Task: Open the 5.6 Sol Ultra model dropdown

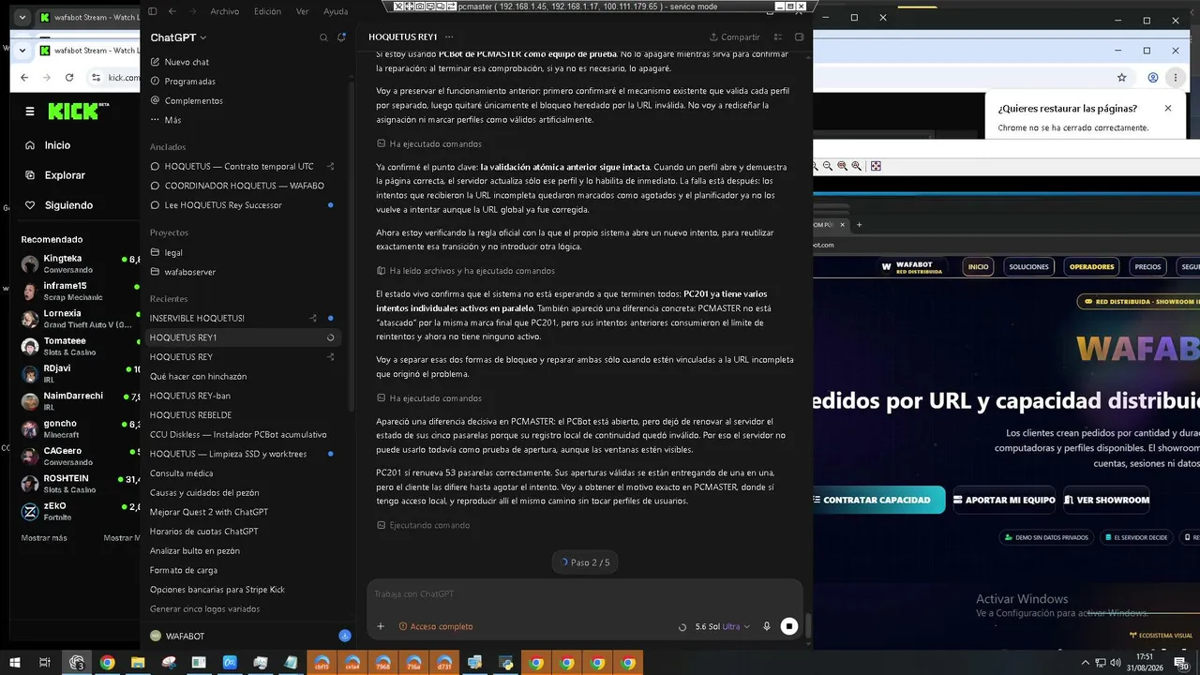Action: [x=723, y=626]
